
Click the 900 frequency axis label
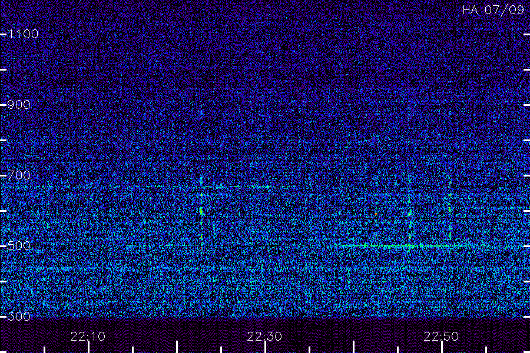(19, 104)
